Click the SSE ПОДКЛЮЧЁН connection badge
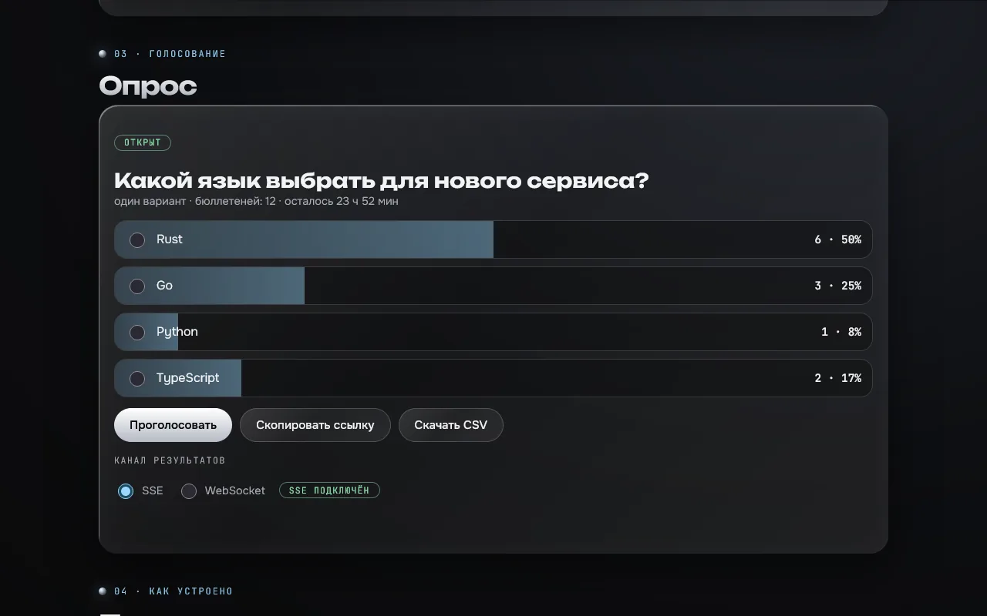 [x=329, y=490]
